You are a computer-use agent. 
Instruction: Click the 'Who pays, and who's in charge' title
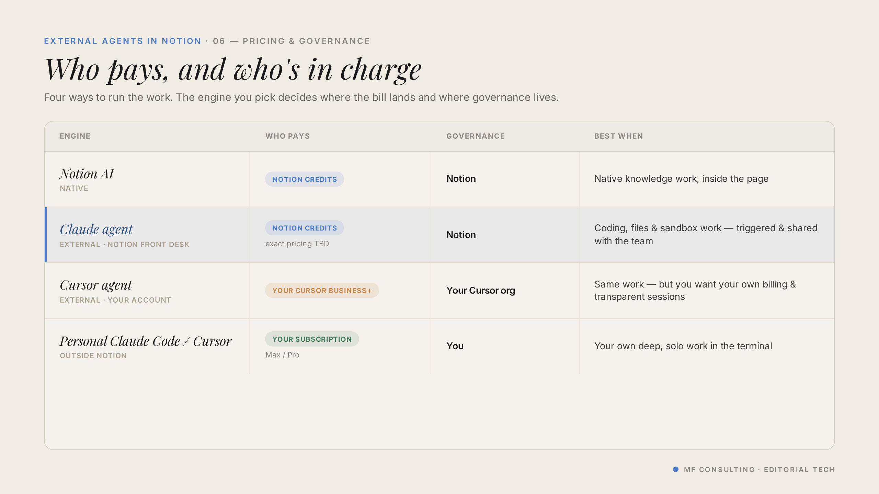pyautogui.click(x=233, y=70)
